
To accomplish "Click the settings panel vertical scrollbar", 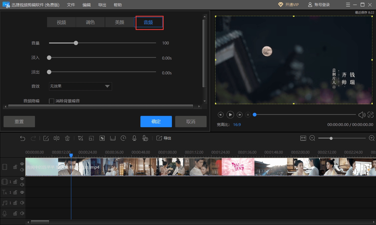I will (x=204, y=53).
